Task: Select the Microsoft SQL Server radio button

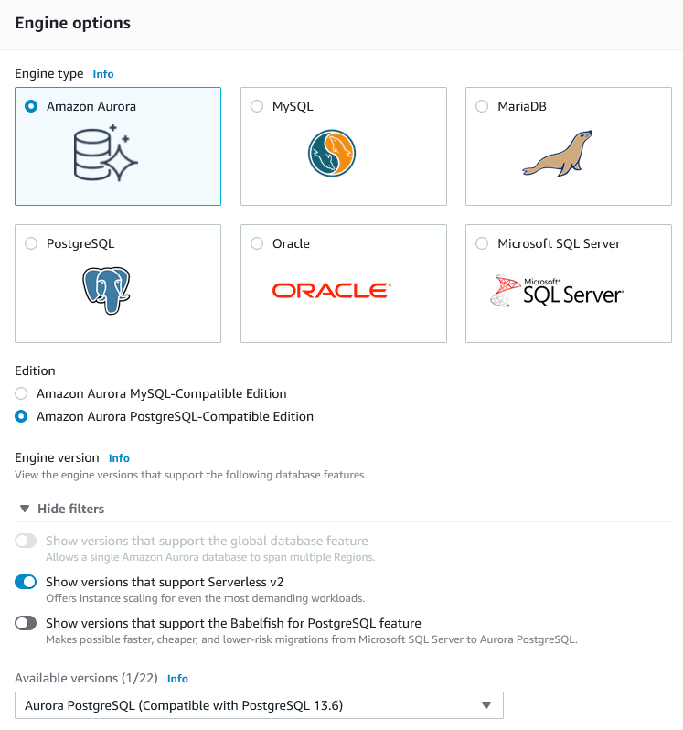Action: 482,243
